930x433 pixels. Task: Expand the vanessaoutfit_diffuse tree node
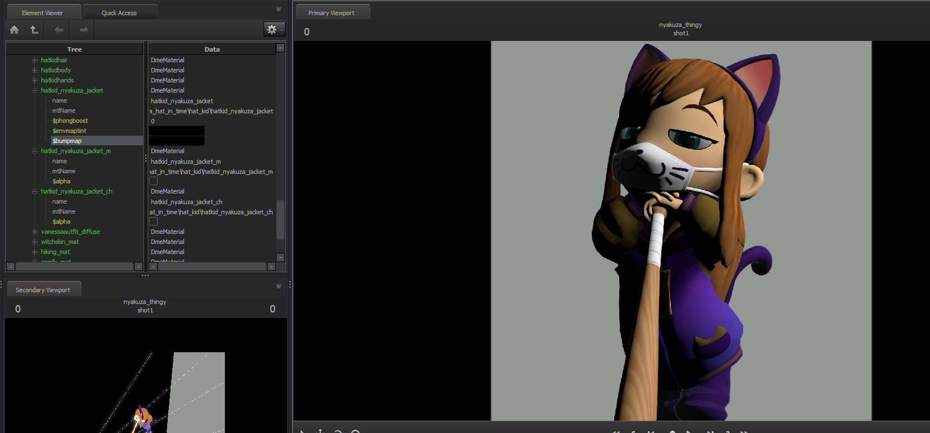point(35,232)
